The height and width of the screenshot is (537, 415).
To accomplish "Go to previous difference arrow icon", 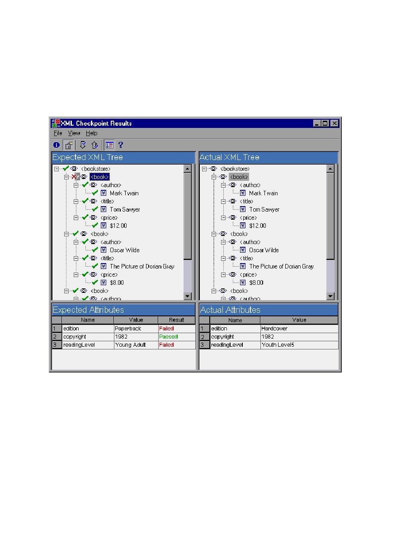I will (94, 145).
